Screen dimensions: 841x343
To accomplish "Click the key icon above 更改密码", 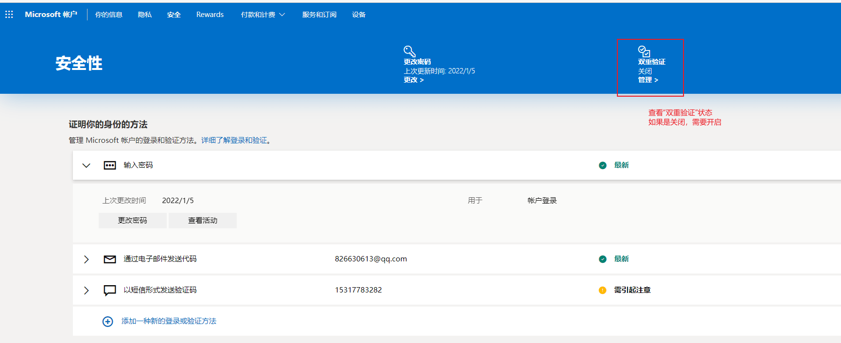I will click(409, 51).
